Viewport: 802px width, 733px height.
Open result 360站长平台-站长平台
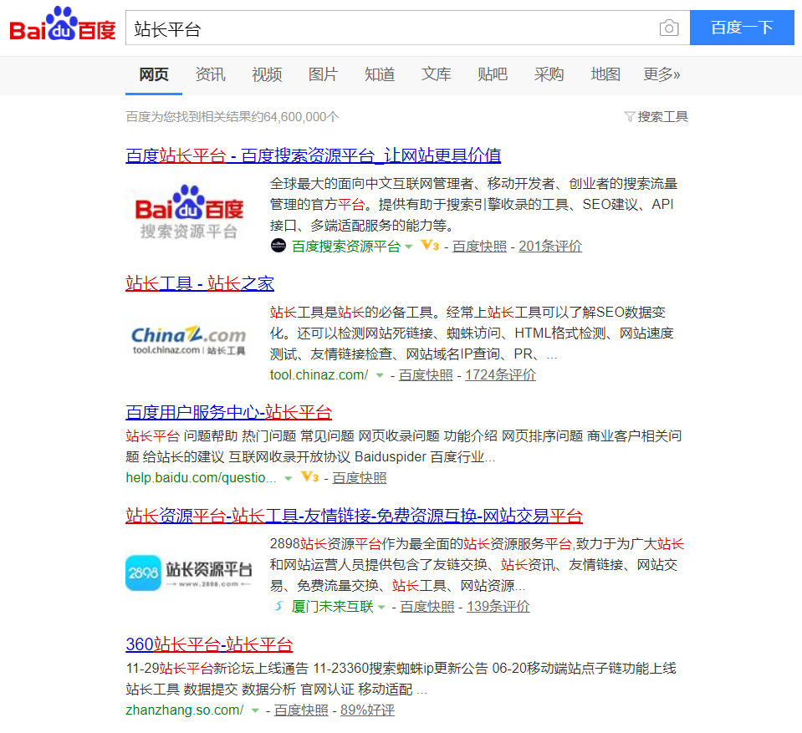click(209, 644)
